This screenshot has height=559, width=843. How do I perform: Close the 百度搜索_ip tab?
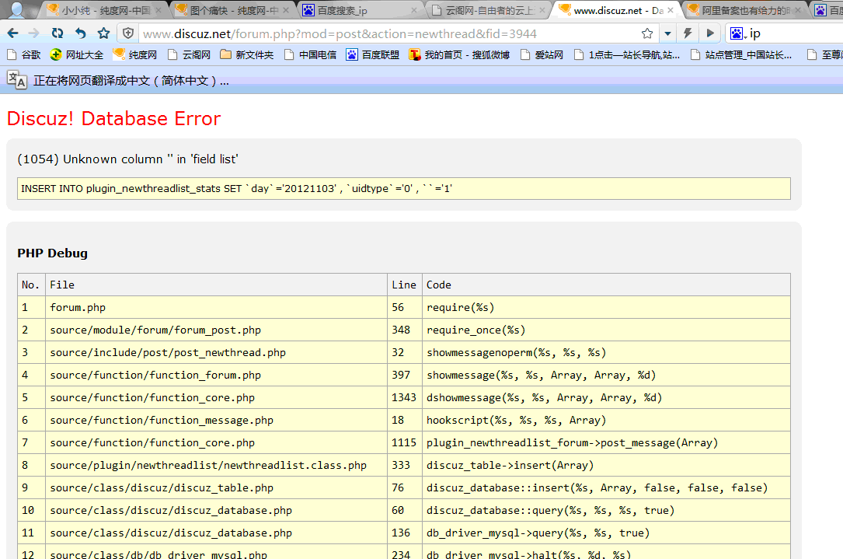coord(414,10)
